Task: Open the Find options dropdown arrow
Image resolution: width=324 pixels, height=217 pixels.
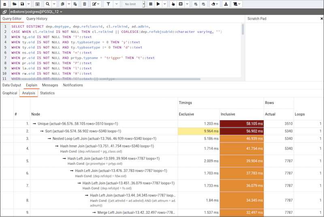Action: [x=54, y=4]
